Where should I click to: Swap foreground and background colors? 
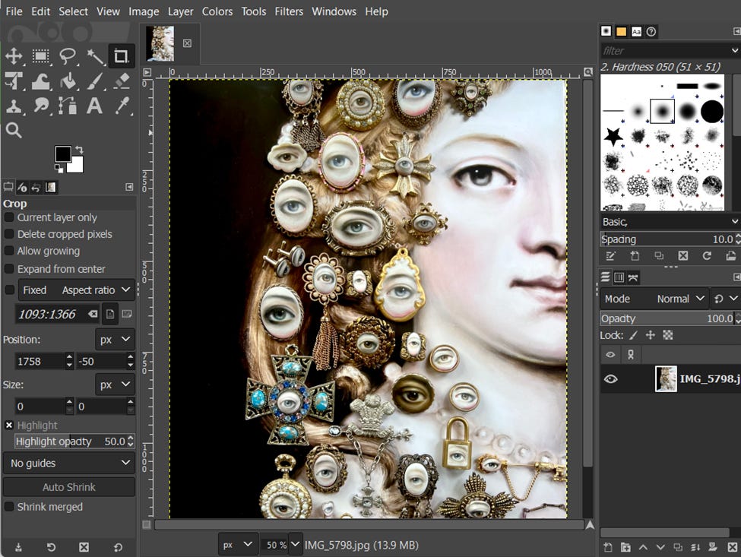[79, 150]
